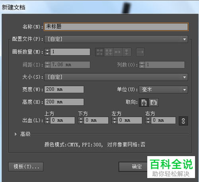The height and width of the screenshot is (182, 199).
Task: Click the 右方 right bleed field
Action: point(163,120)
